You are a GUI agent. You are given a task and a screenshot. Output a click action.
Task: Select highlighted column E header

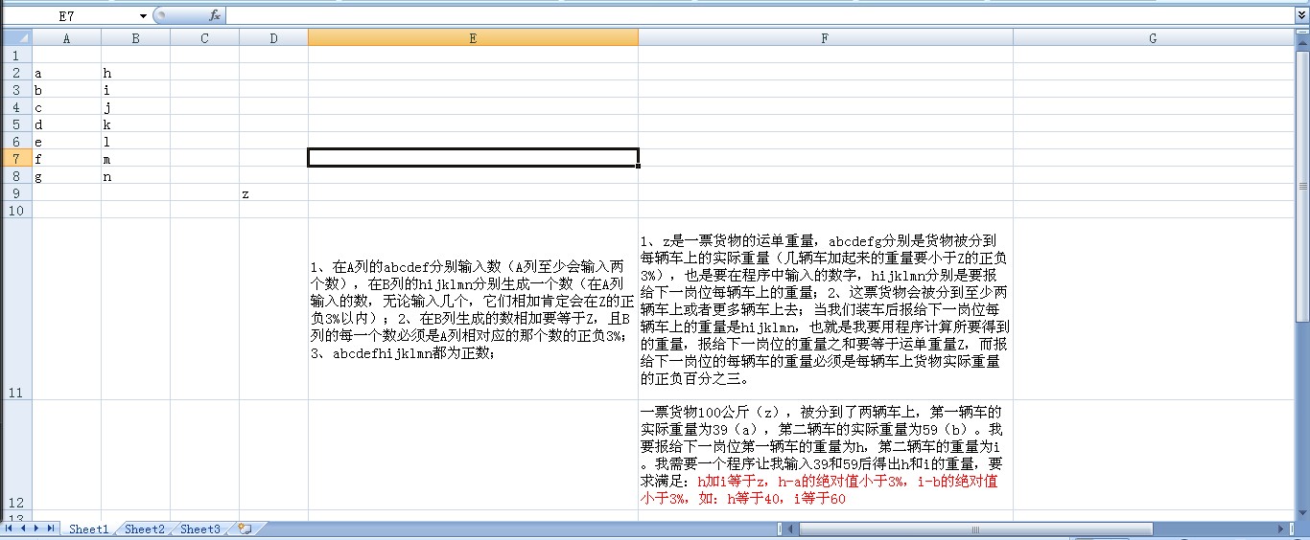(x=473, y=38)
